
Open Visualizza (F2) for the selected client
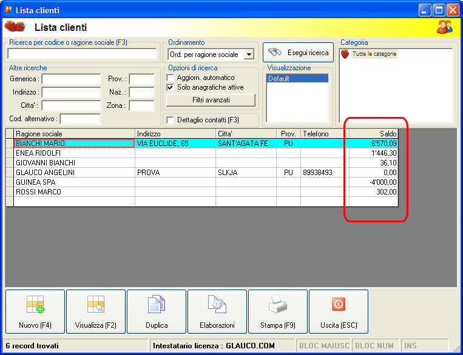96,311
